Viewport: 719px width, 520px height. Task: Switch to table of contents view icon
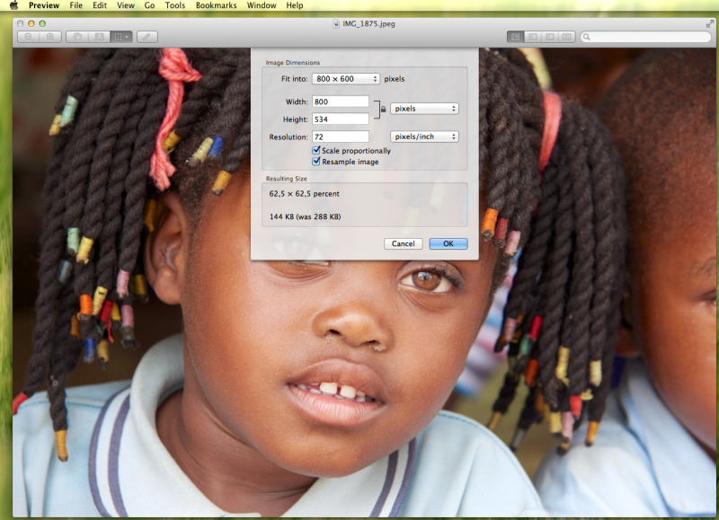pyautogui.click(x=549, y=37)
